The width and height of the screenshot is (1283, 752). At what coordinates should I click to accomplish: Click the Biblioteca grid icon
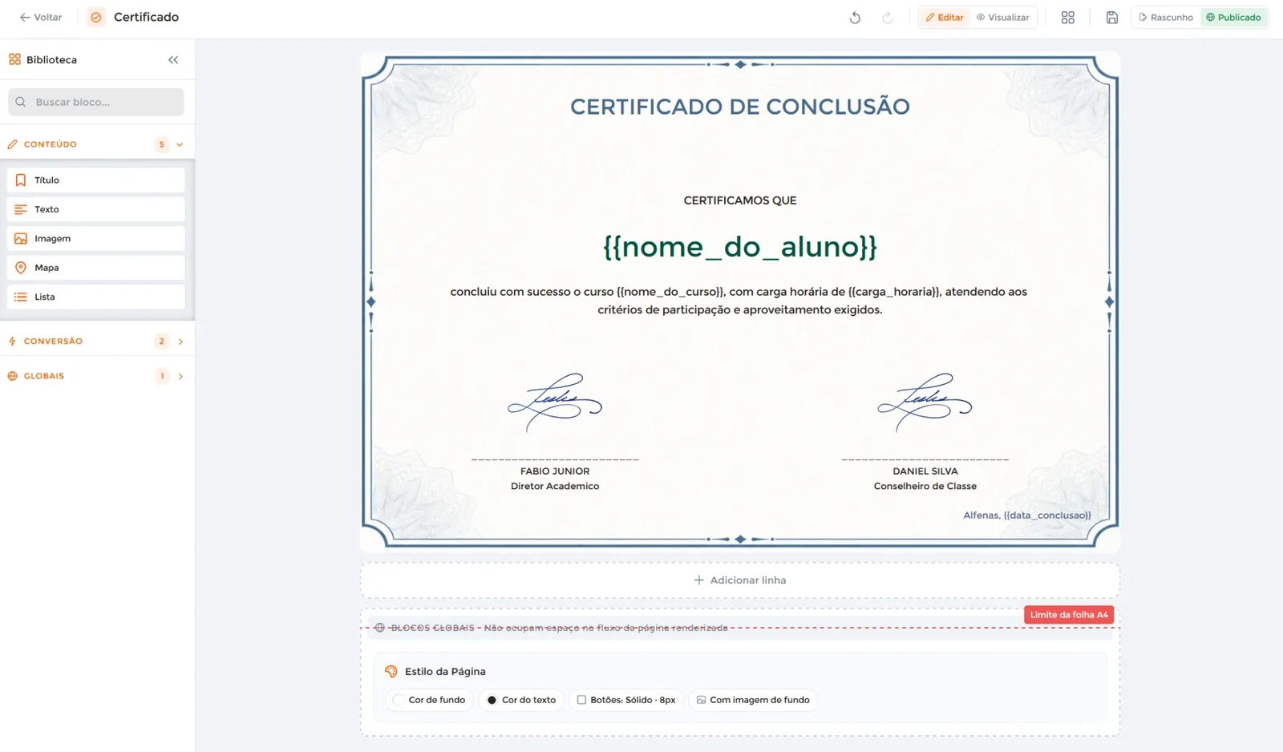tap(14, 59)
